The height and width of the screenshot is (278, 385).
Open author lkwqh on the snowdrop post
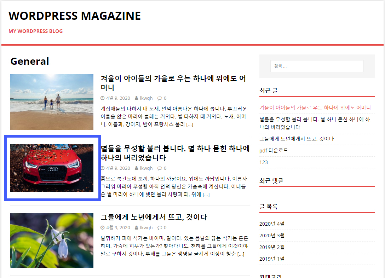pyautogui.click(x=146, y=227)
